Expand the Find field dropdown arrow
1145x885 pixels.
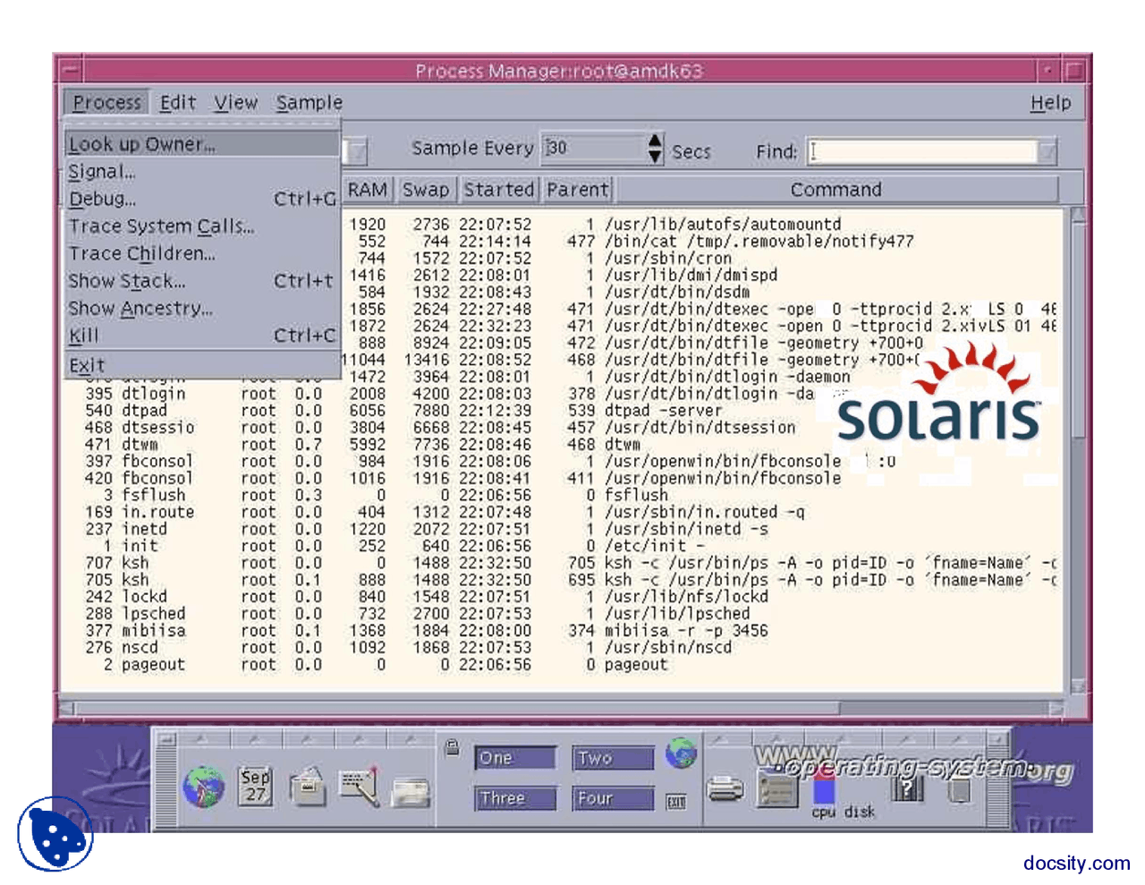[1047, 152]
